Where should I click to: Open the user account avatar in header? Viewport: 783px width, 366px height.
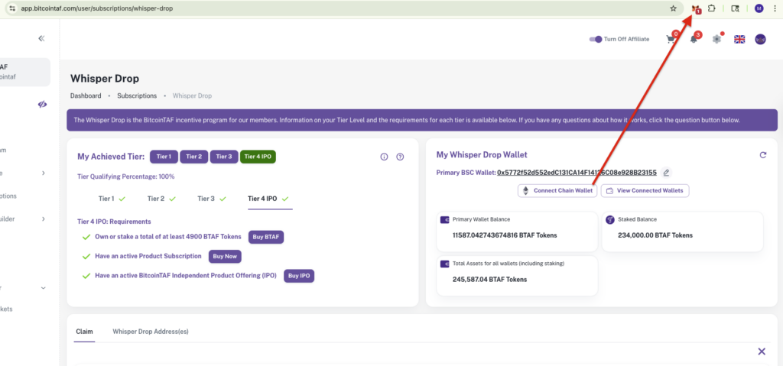tap(761, 39)
